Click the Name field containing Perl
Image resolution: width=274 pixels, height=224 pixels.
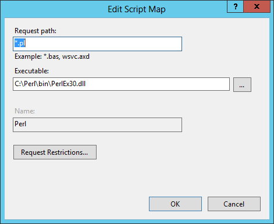coord(97,125)
